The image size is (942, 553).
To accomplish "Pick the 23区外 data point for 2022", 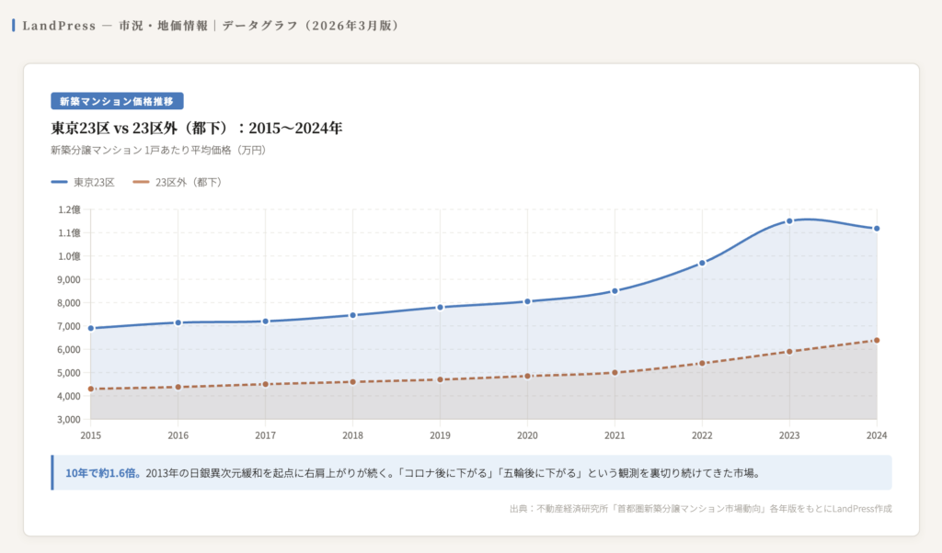I will point(702,363).
